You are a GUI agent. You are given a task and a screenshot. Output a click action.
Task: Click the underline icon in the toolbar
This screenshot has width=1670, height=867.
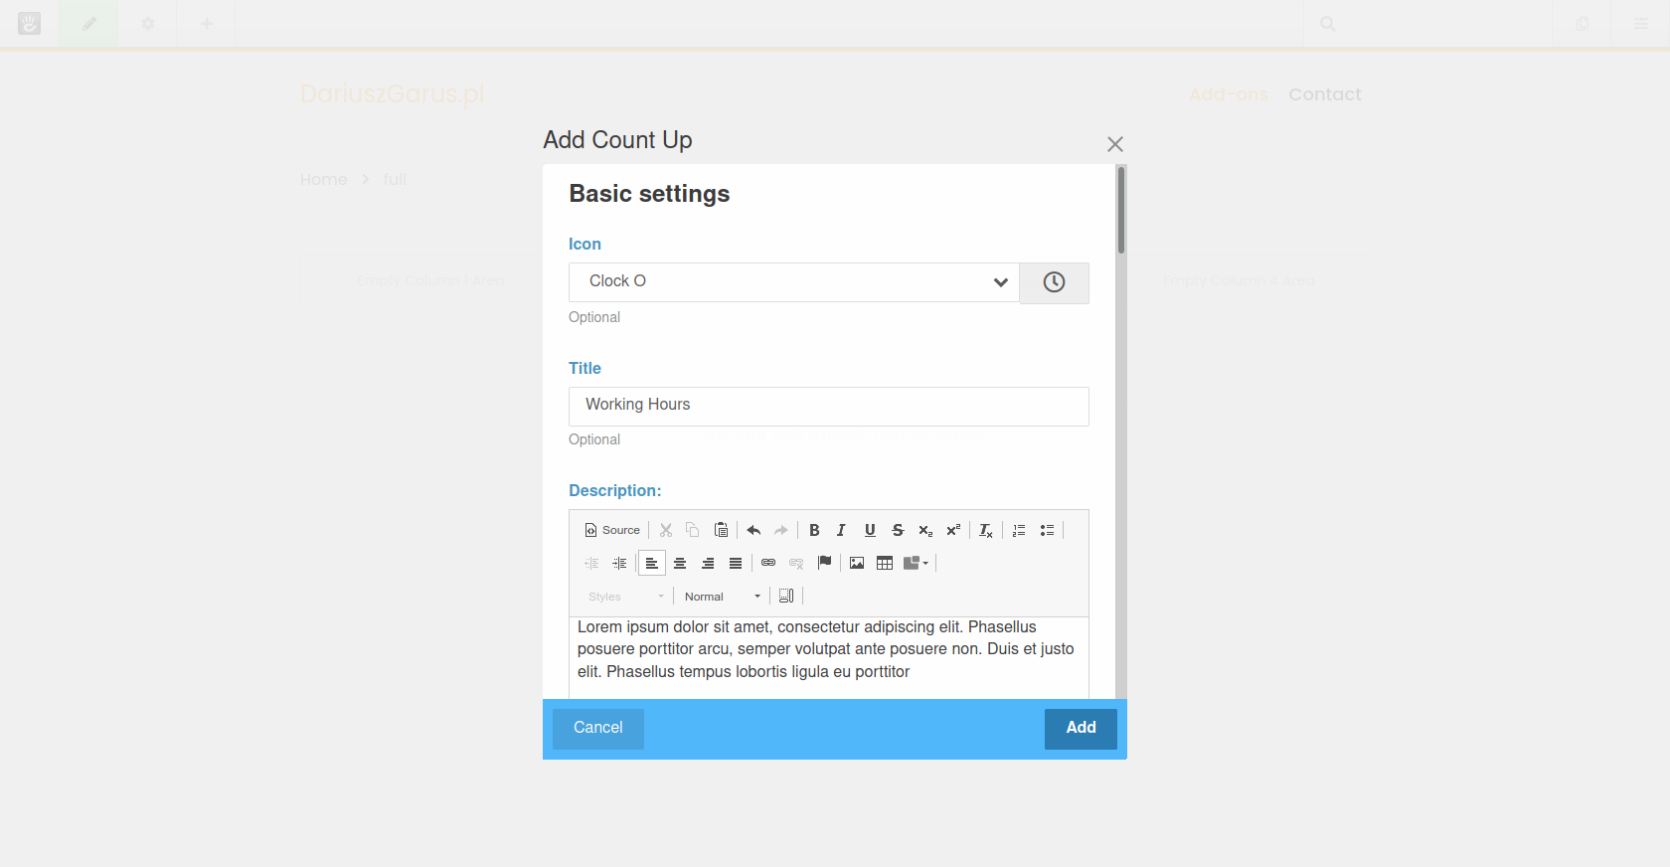(x=870, y=531)
